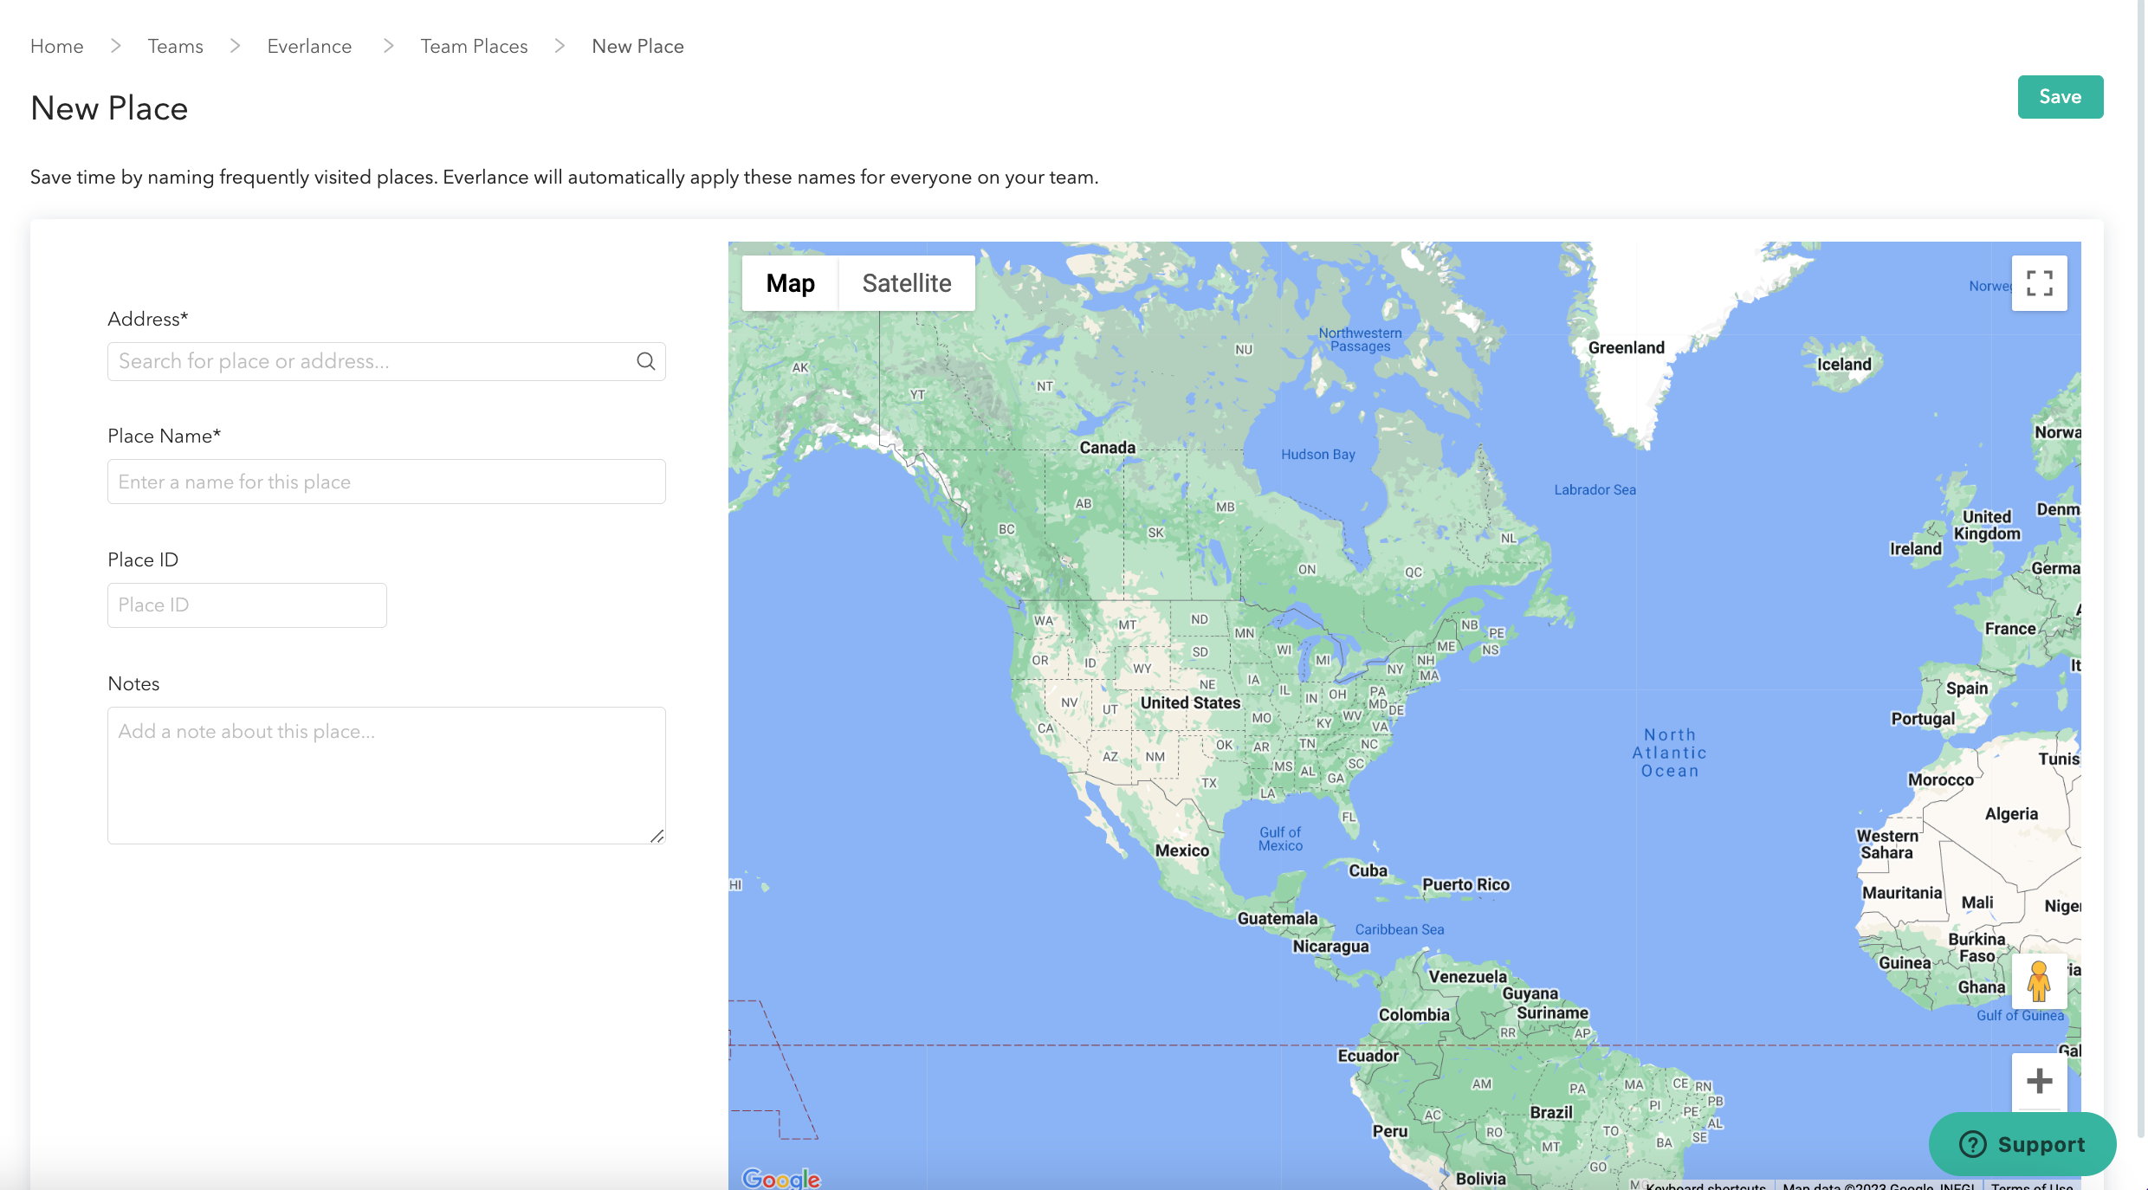
Task: Click the resize handle of Notes box
Action: pos(657,836)
